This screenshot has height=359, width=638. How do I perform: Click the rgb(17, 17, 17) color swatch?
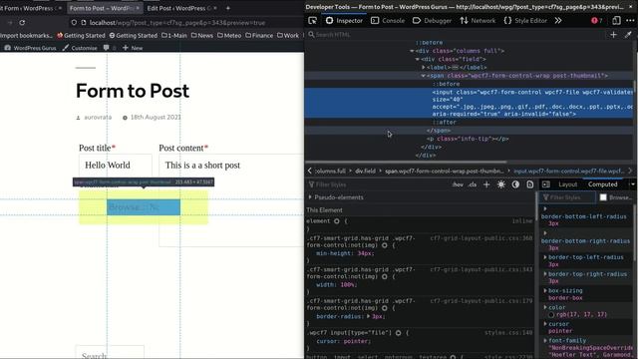pos(551,315)
